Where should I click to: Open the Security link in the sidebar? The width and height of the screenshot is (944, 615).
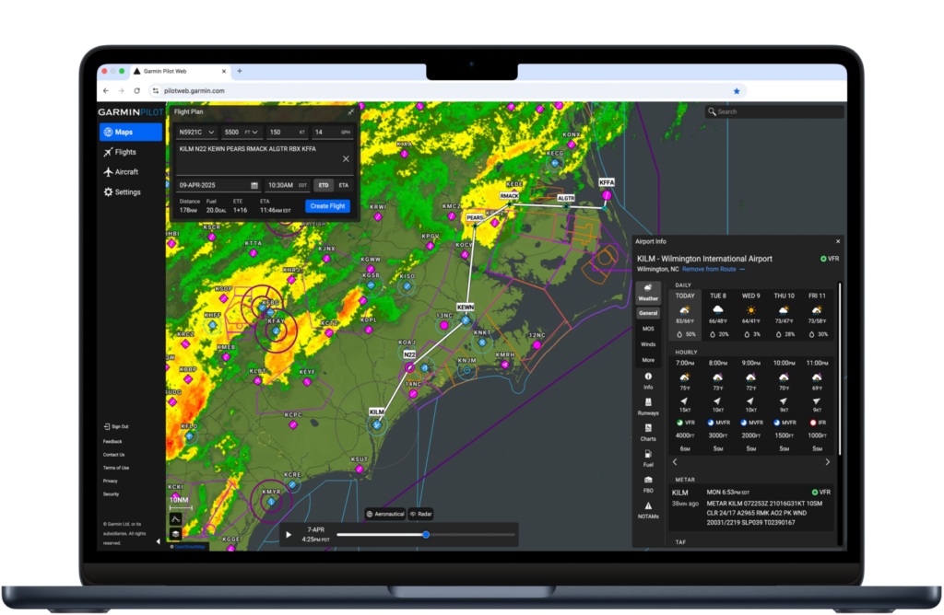click(111, 494)
